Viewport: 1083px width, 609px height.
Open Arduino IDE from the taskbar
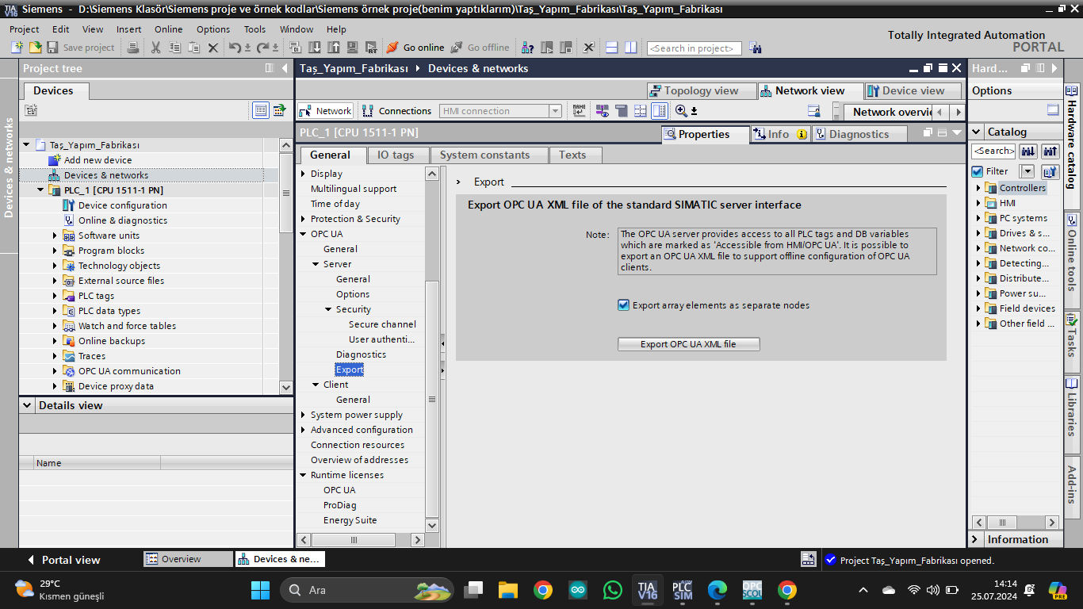pos(578,590)
